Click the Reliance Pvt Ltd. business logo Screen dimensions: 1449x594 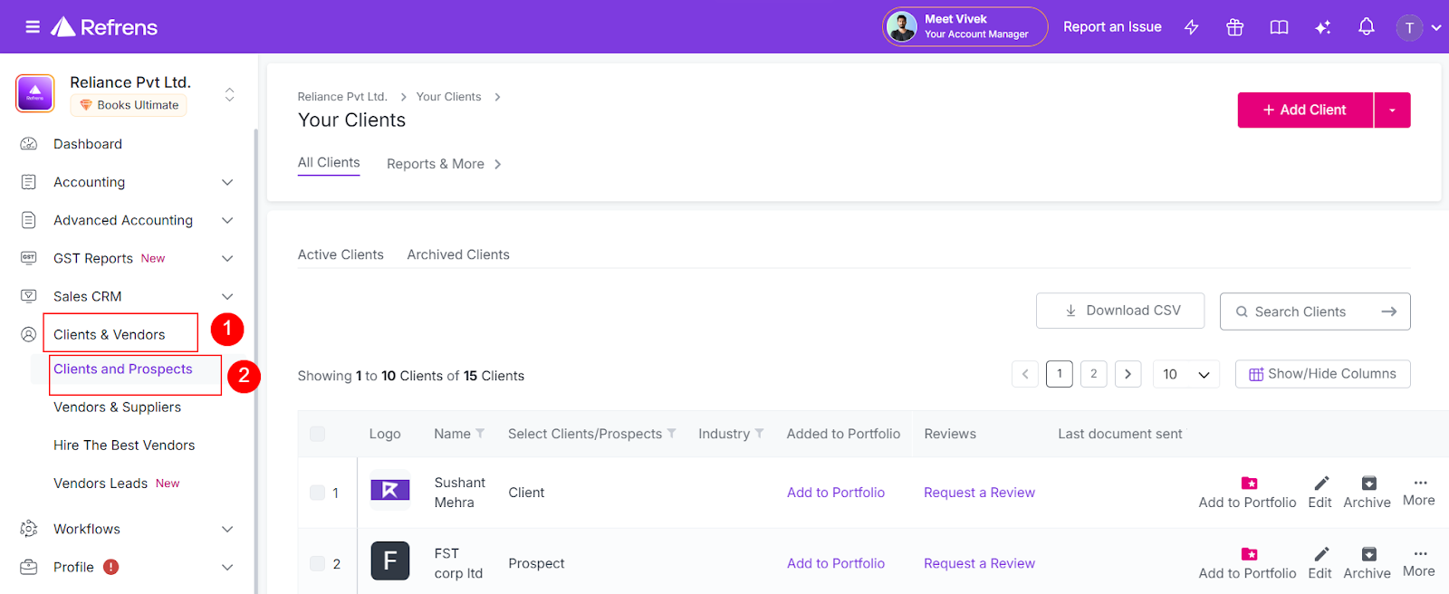point(35,93)
